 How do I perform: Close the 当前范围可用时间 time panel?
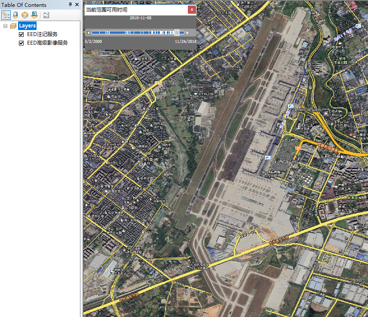[192, 9]
